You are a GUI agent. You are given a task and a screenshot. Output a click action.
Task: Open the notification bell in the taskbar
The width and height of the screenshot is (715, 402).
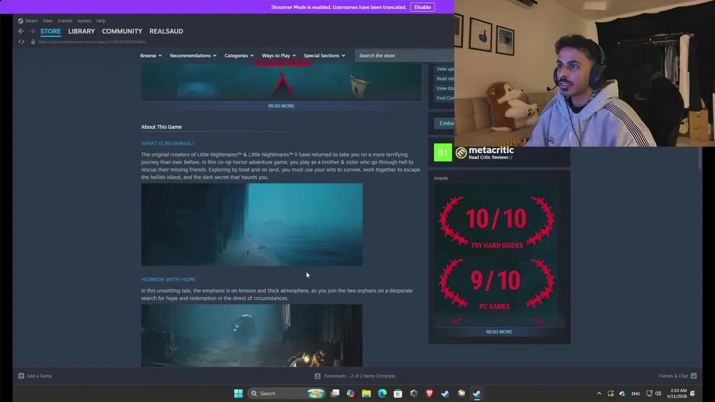(692, 394)
